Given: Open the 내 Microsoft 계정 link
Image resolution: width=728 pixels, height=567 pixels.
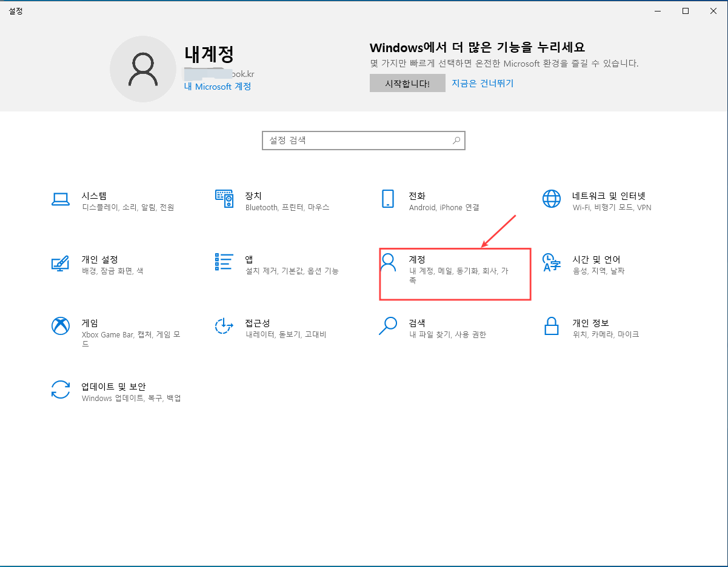Looking at the screenshot, I should point(218,87).
